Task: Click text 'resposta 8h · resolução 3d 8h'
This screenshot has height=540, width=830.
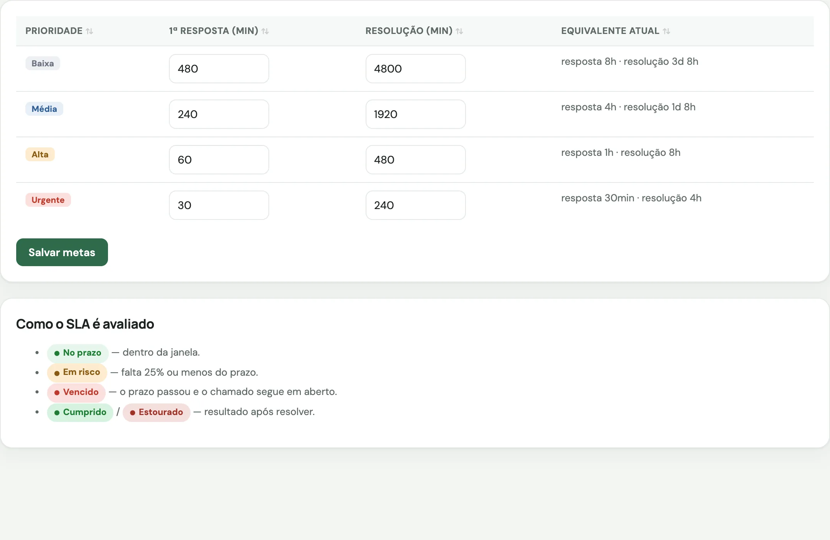Action: (630, 61)
